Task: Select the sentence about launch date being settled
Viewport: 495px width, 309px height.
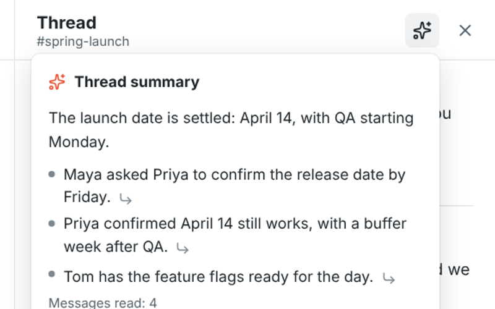Action: (x=231, y=130)
